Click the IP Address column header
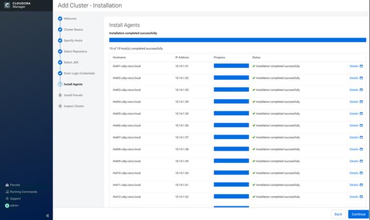 [x=182, y=58]
